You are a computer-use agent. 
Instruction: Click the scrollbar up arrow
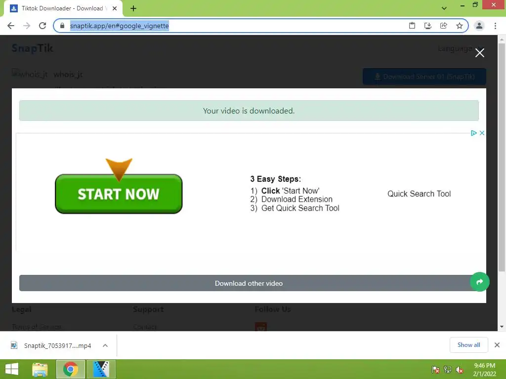click(502, 39)
